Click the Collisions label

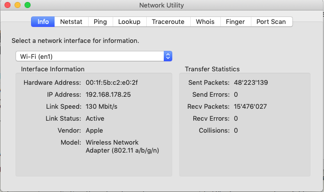(214, 131)
